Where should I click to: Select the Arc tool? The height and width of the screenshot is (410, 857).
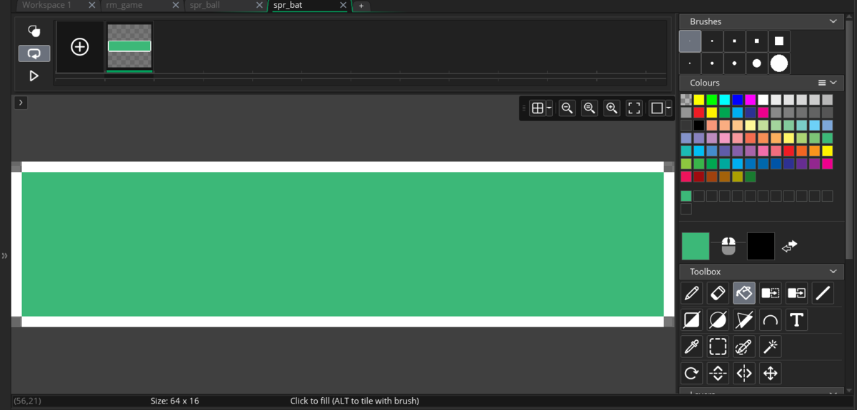pyautogui.click(x=770, y=319)
